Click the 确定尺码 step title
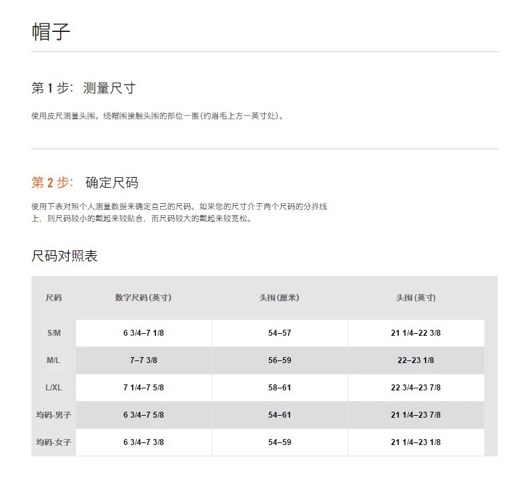The width and height of the screenshot is (527, 477). click(x=112, y=183)
